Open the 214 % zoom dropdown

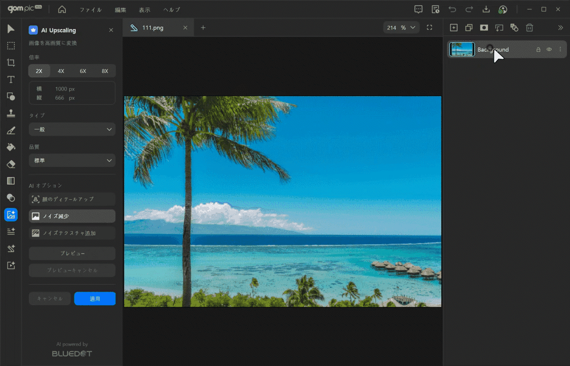(x=401, y=28)
